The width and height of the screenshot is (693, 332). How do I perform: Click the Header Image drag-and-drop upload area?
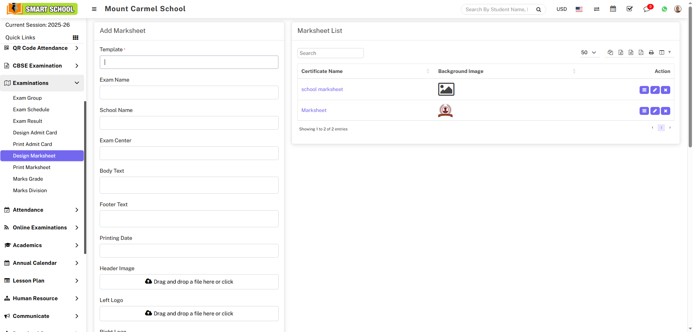pyautogui.click(x=189, y=282)
